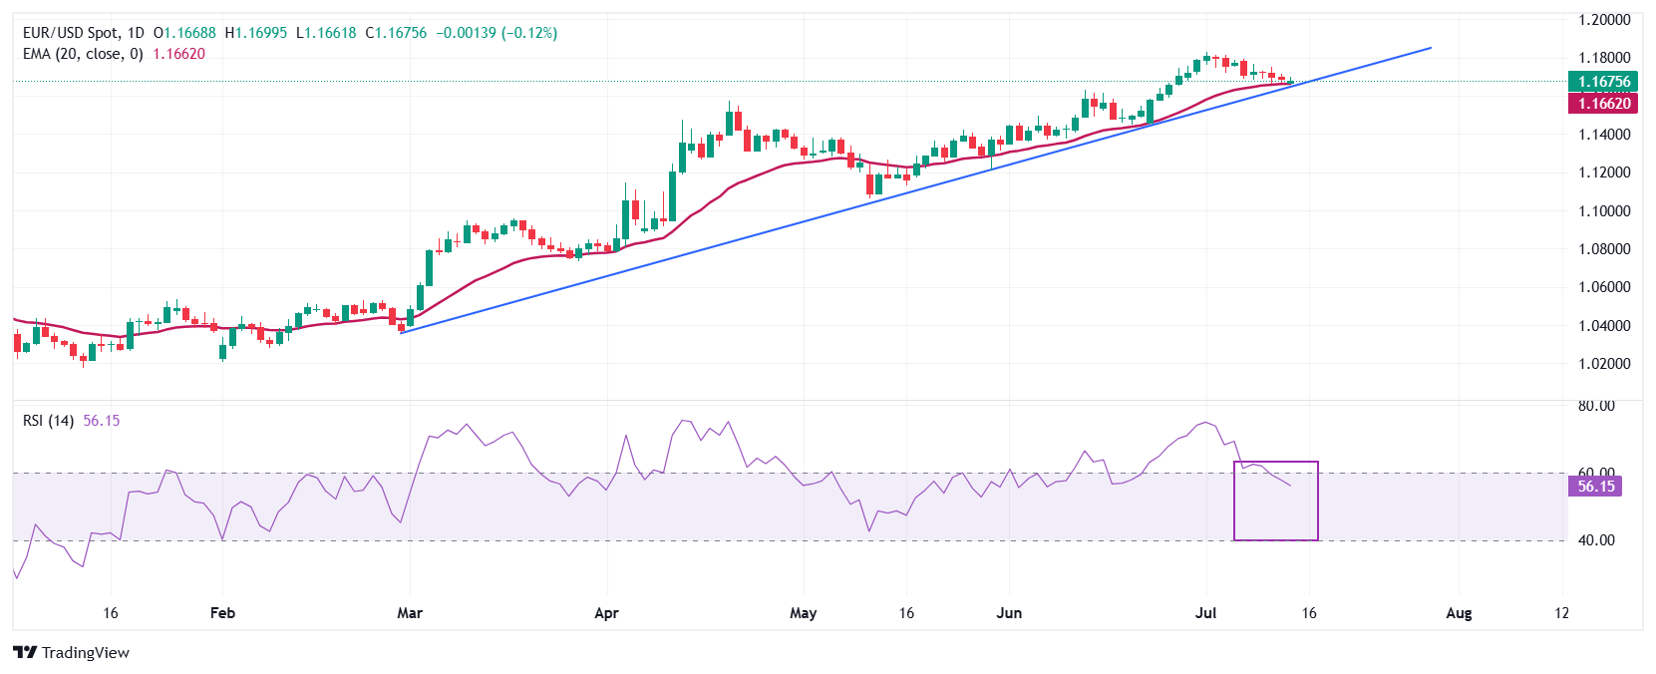
Task: Click the 1.02000 level on the price axis
Action: [1603, 364]
